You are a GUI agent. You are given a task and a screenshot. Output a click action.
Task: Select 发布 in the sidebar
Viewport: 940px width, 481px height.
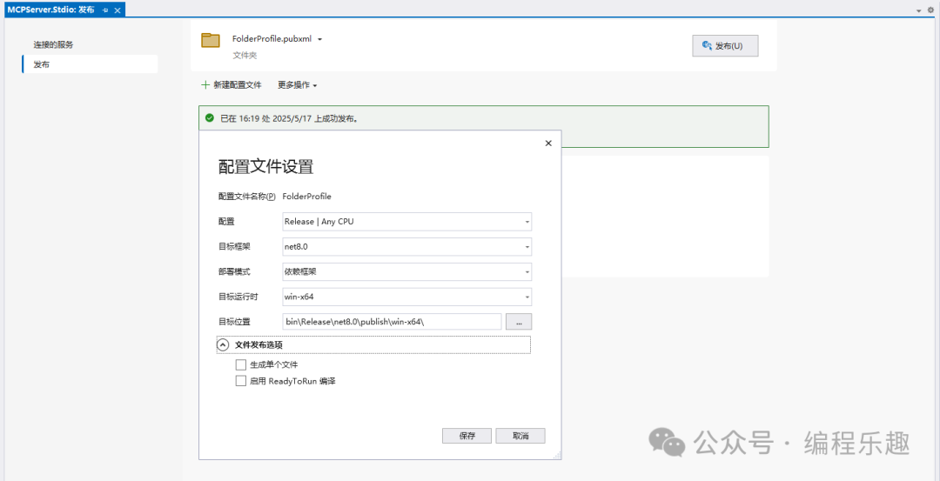(90, 64)
